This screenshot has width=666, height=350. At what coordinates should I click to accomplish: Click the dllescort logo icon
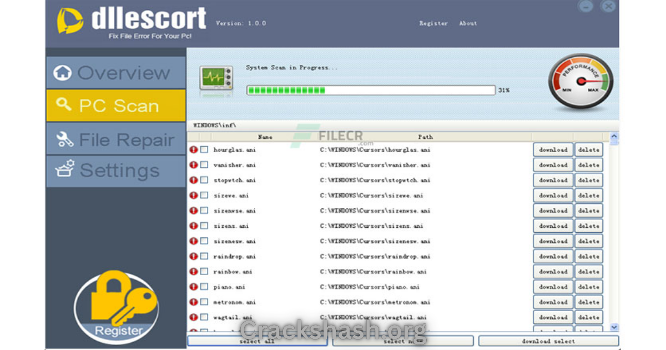point(70,21)
